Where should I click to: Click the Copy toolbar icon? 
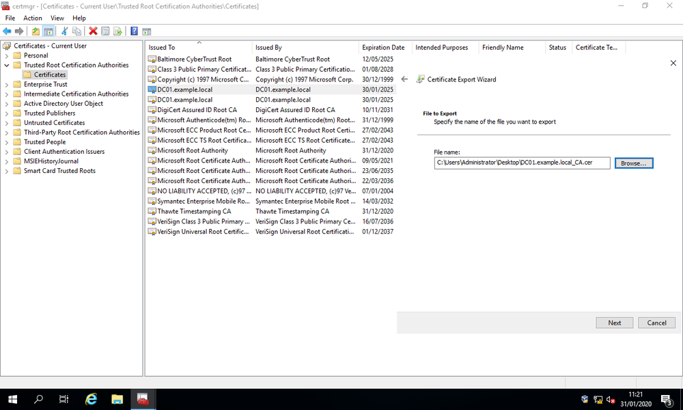click(x=76, y=31)
